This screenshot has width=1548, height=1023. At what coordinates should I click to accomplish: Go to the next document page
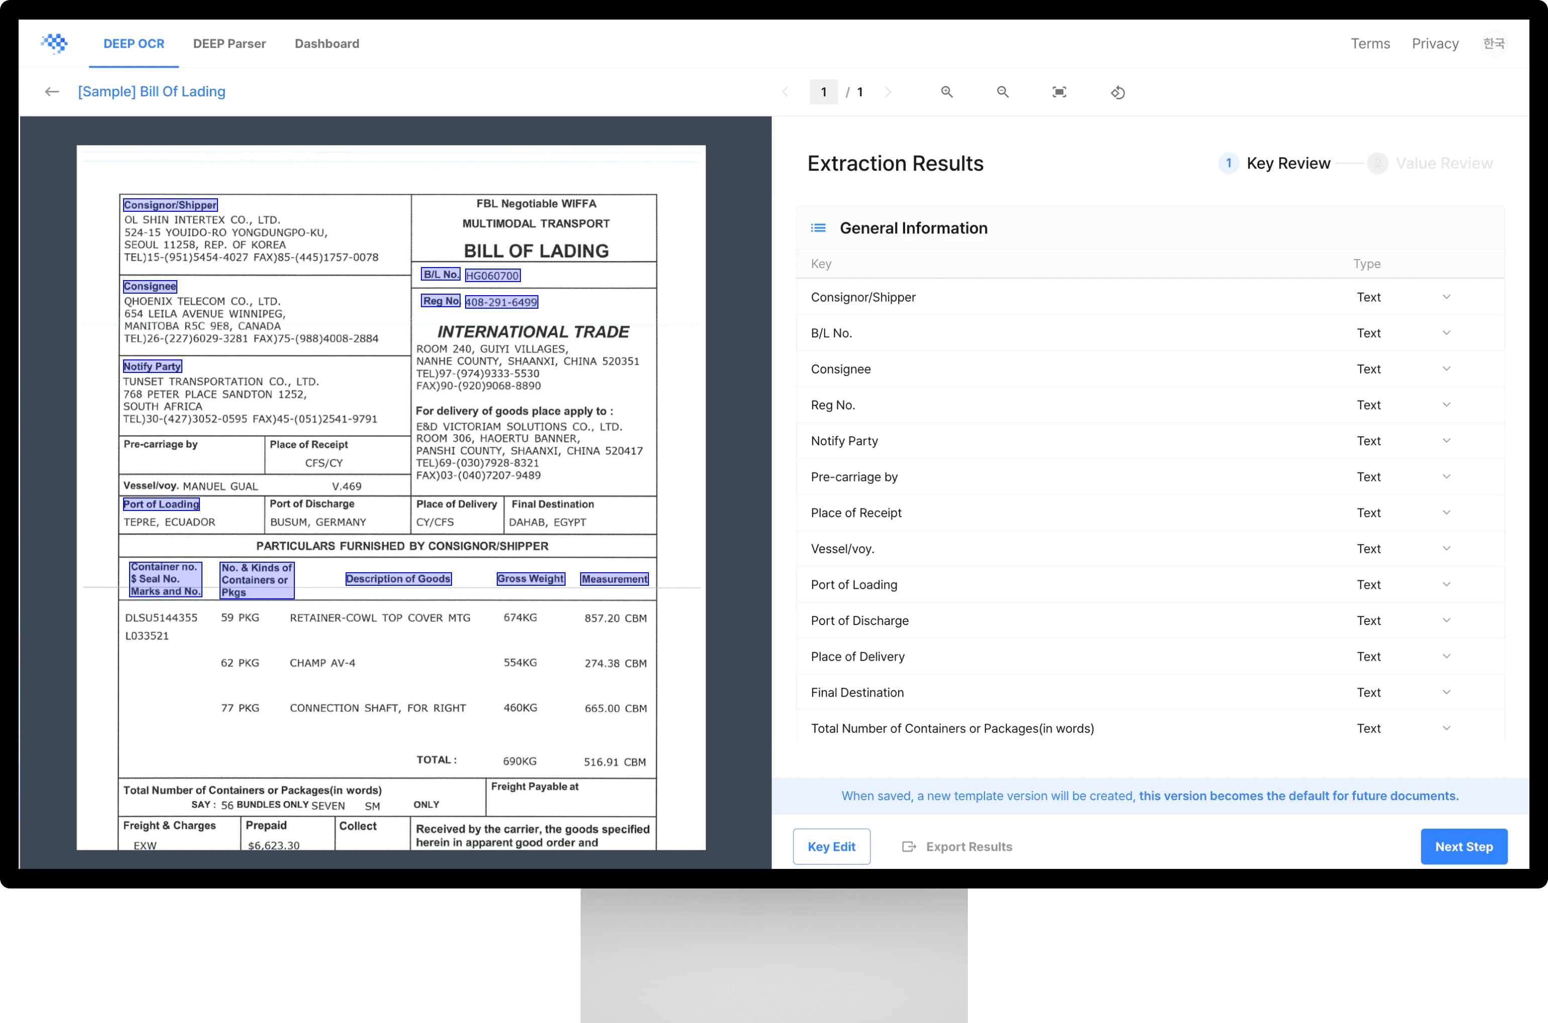pyautogui.click(x=889, y=92)
